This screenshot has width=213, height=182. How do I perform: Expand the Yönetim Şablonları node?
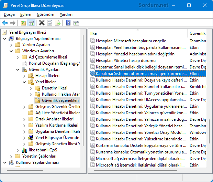point(11,156)
